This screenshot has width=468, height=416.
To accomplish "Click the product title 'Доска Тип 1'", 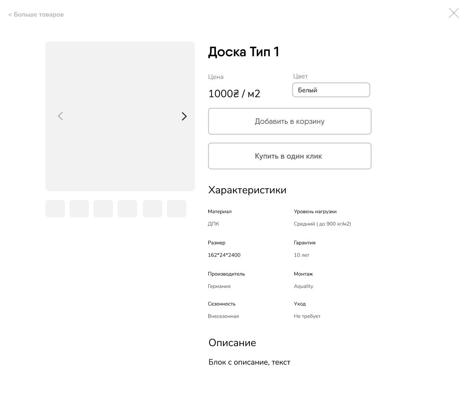I will pos(243,52).
